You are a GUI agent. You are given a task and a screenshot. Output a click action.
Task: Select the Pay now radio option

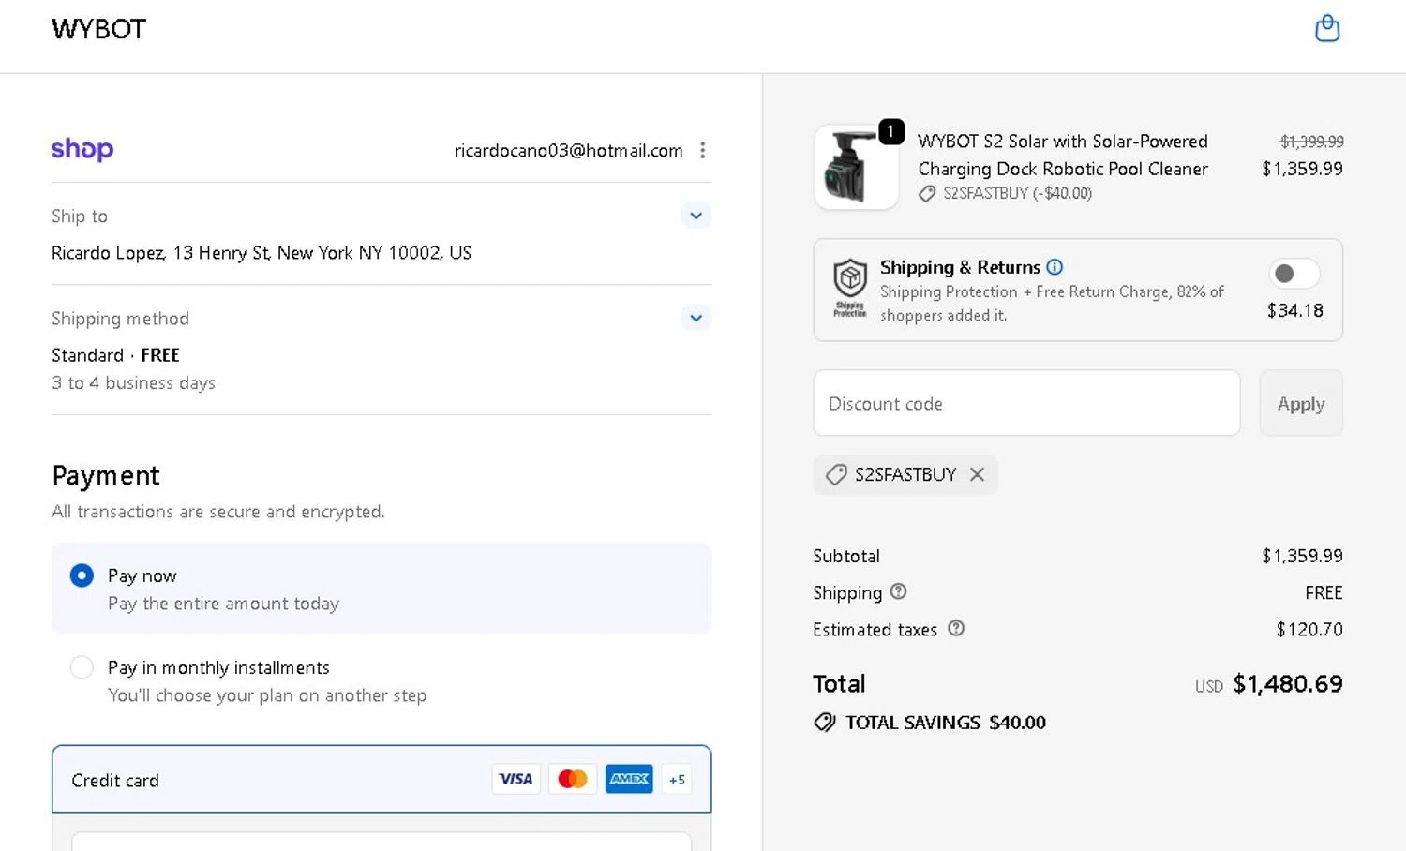(x=82, y=575)
